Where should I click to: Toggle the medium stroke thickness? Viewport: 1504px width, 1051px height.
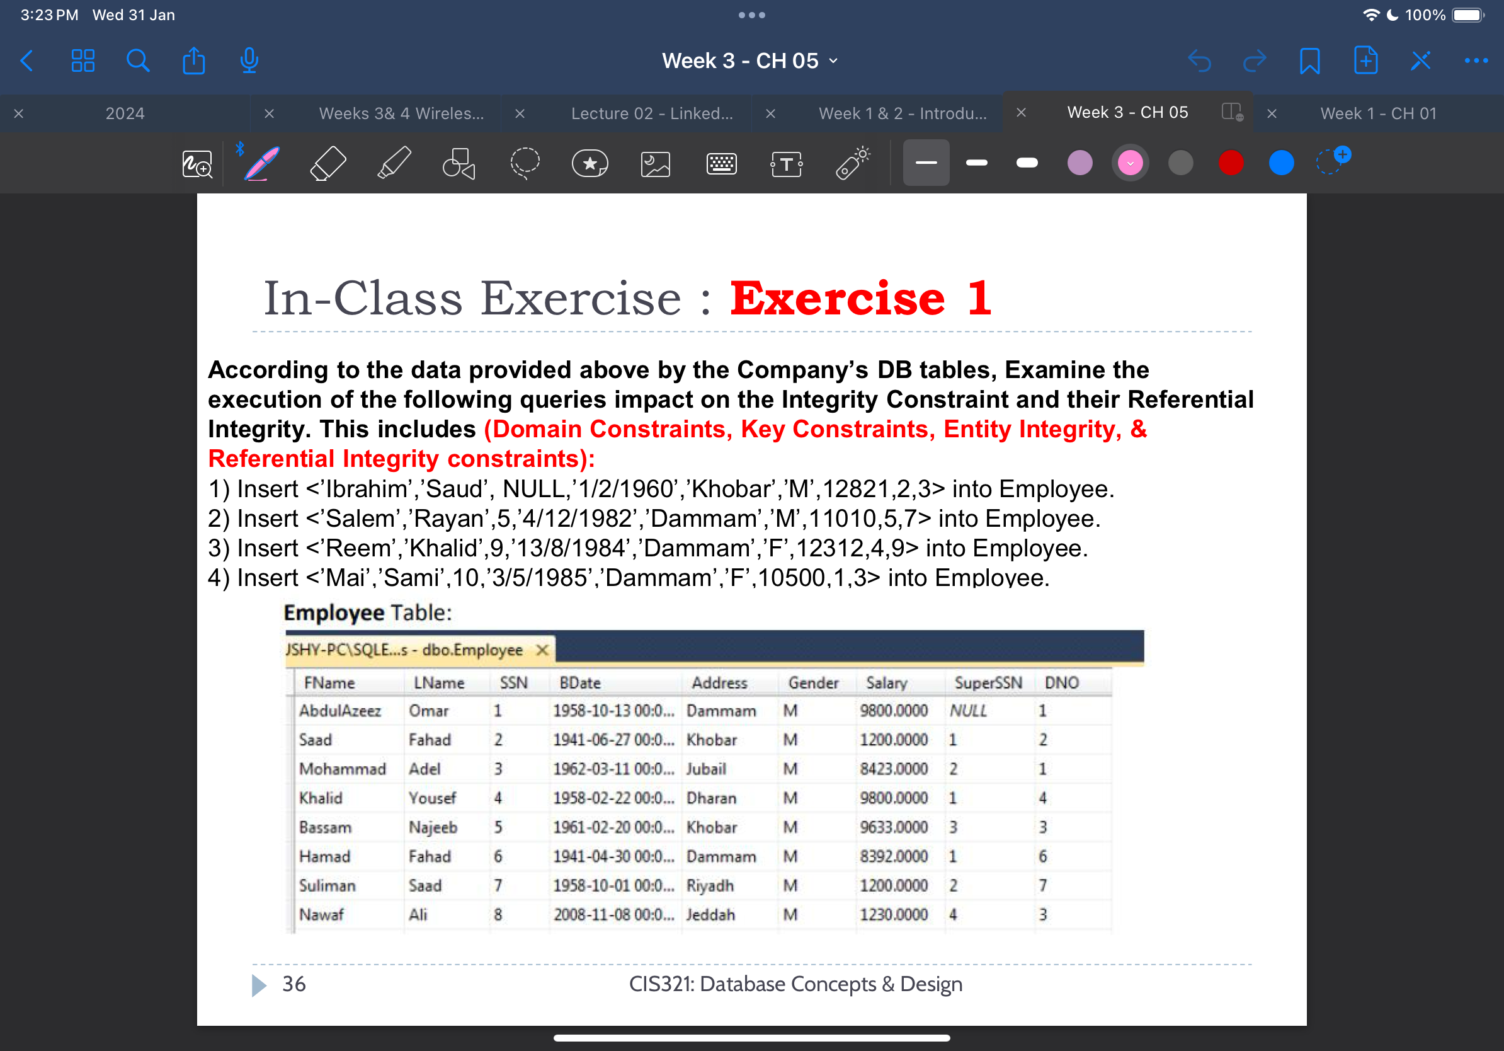coord(976,163)
